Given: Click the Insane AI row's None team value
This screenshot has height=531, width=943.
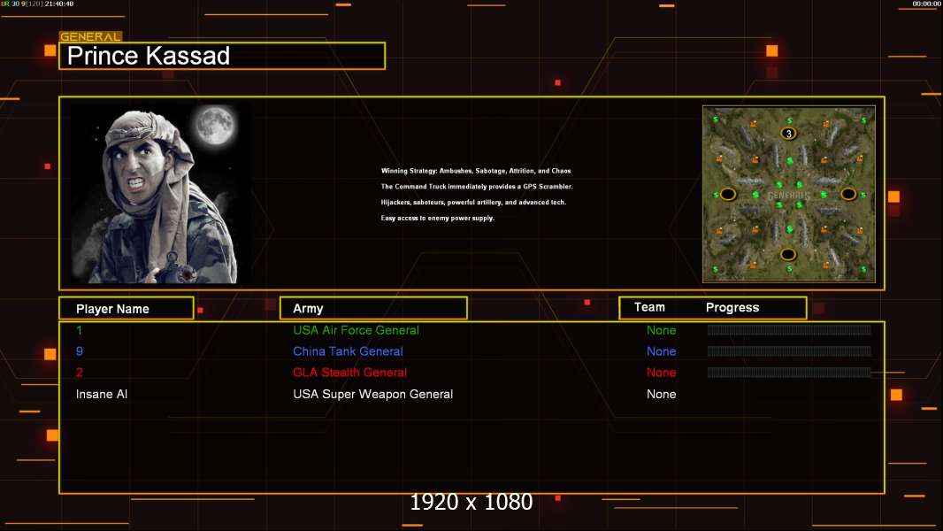Looking at the screenshot, I should (661, 394).
